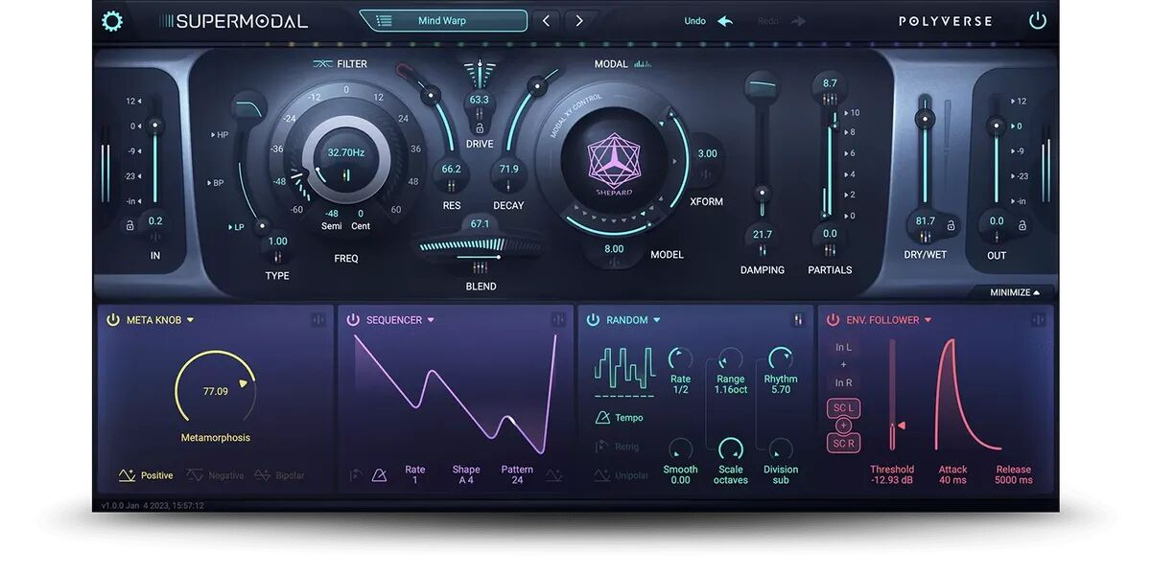
Task: Click the Shepard model icon in the XY pad
Action: [613, 159]
